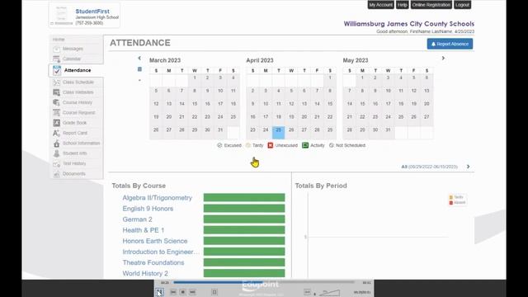Open the Honors Earth Science course link

point(155,241)
